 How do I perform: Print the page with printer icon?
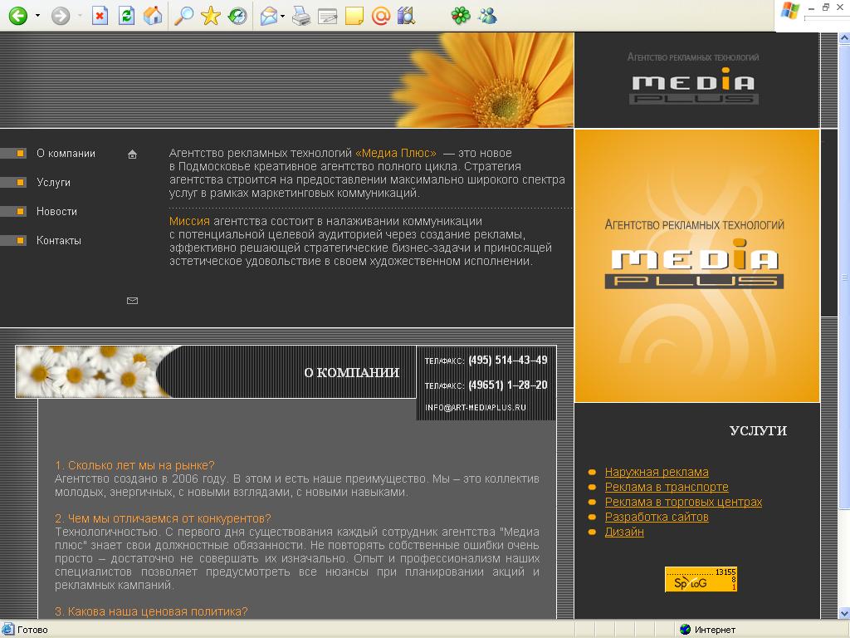(300, 17)
